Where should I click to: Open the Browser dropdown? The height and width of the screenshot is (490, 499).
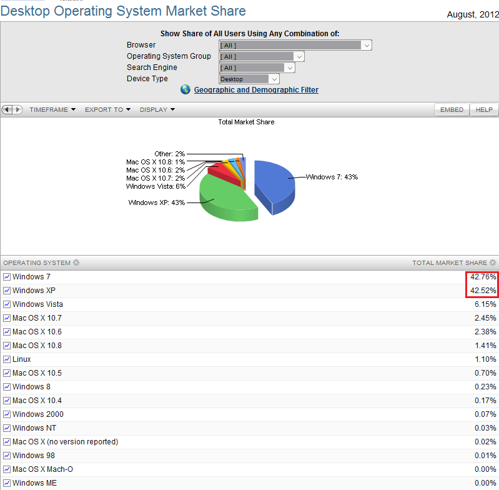(295, 45)
